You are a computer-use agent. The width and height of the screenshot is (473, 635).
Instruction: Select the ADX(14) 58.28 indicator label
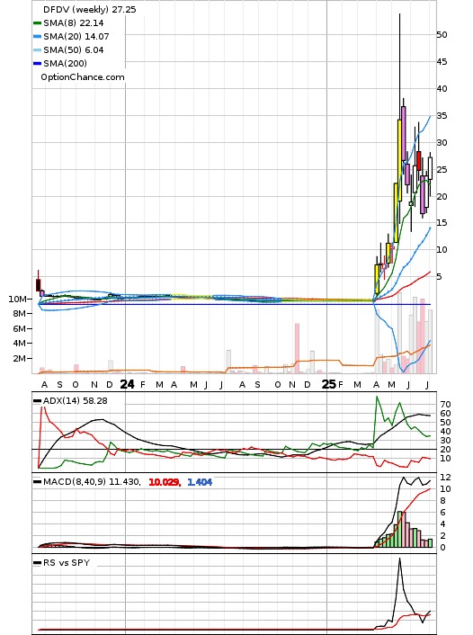tap(76, 400)
